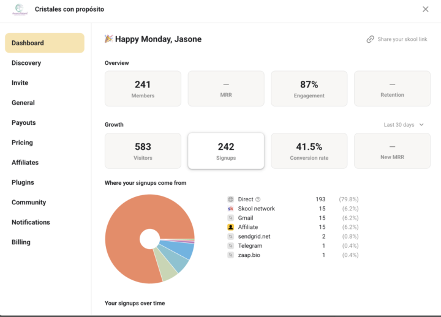Click the Telegram source icon
This screenshot has height=317, width=441.
pyautogui.click(x=231, y=246)
